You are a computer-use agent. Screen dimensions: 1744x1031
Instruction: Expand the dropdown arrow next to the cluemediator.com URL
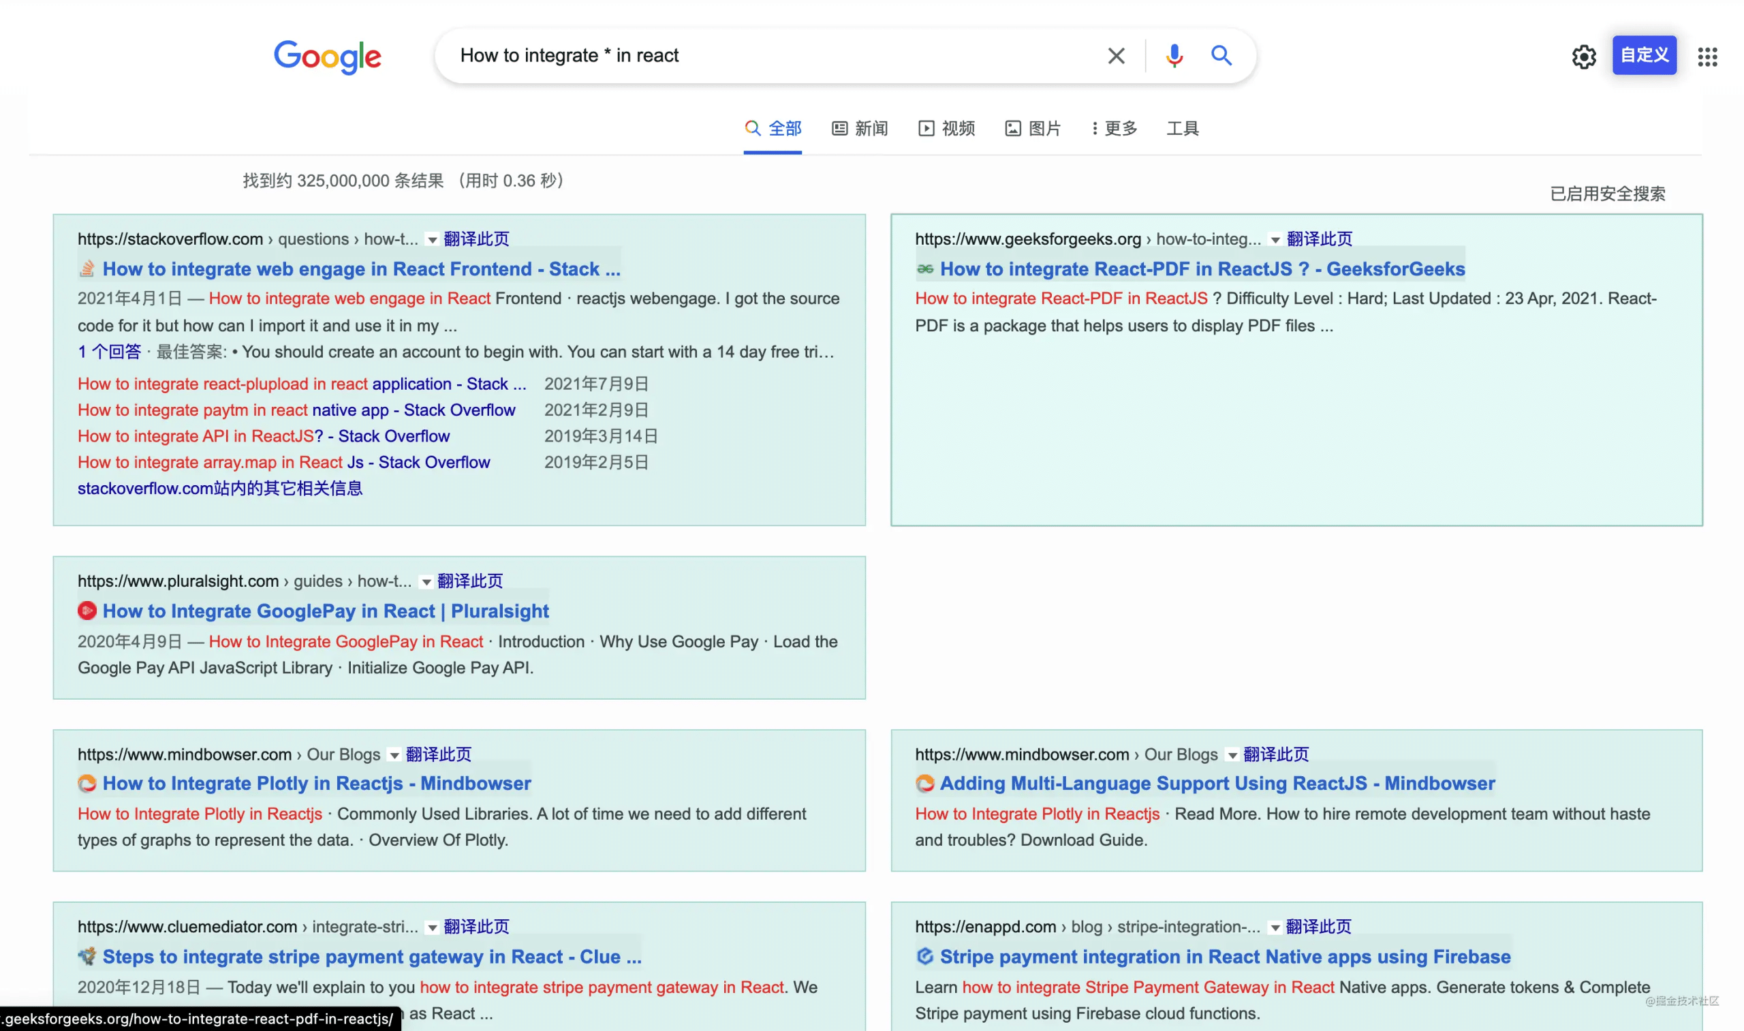point(432,927)
